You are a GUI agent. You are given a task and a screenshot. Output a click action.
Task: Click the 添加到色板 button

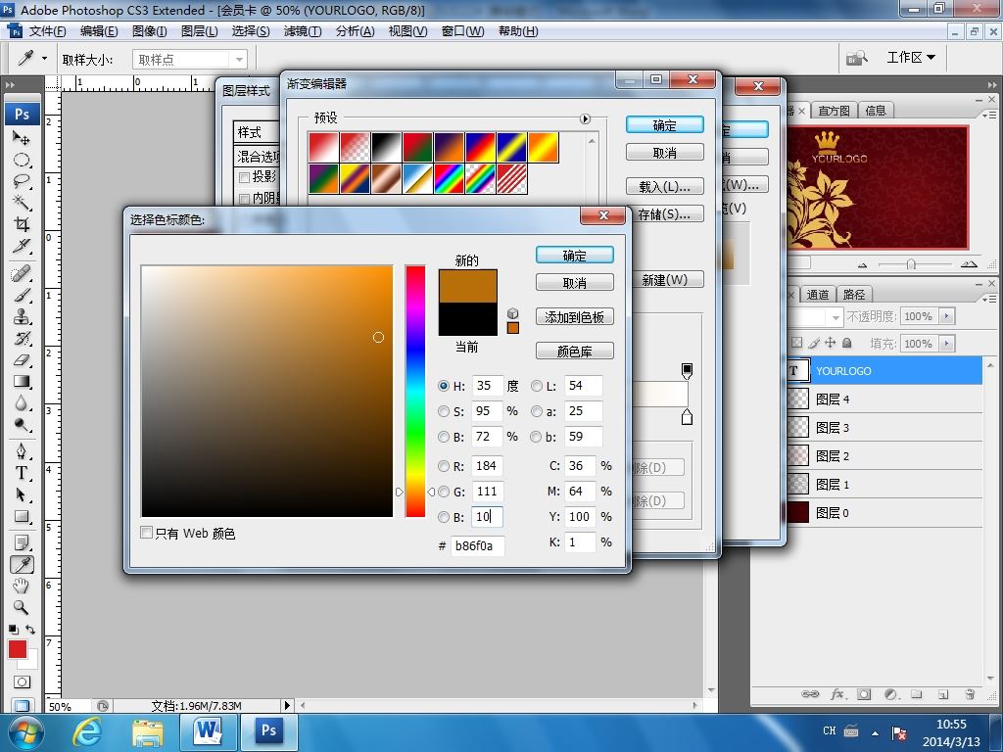[x=574, y=316]
